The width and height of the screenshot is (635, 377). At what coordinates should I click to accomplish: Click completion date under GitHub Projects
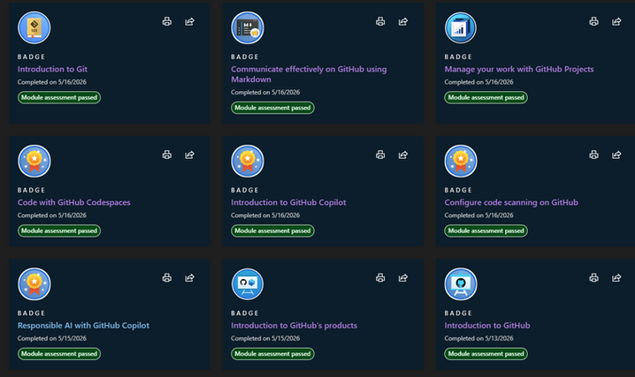478,82
